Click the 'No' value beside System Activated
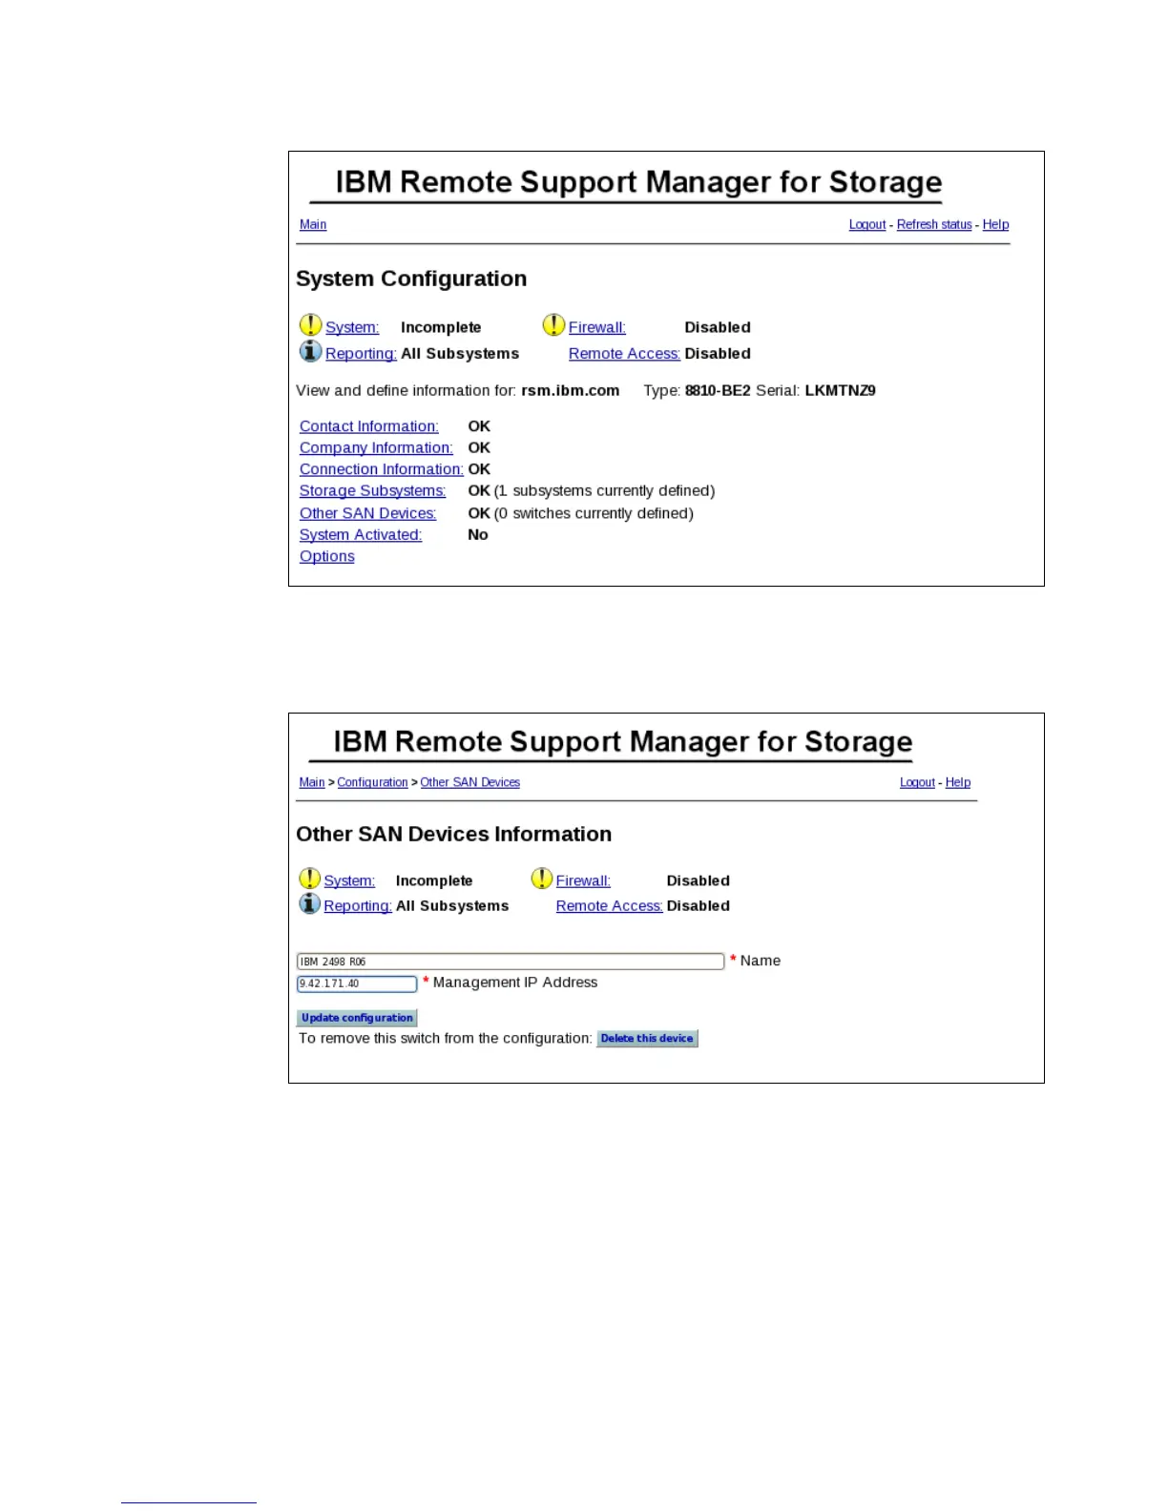1168x1511 pixels. 478,535
